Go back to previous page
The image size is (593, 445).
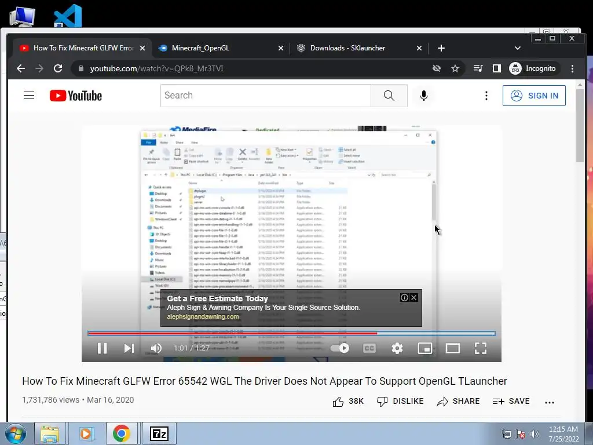point(21,68)
